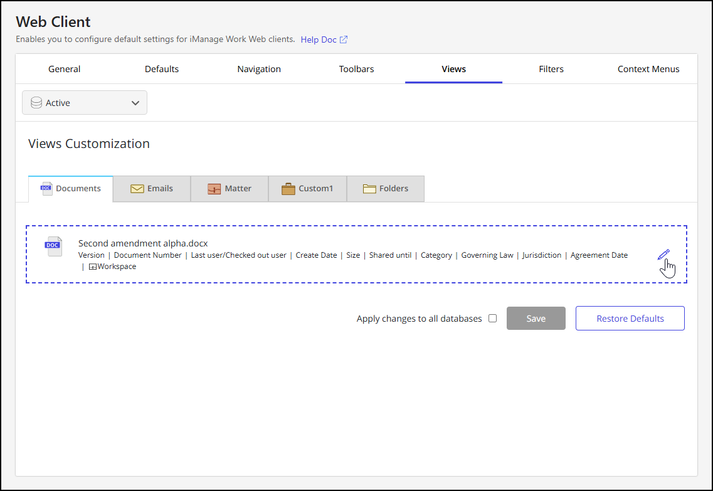Switch to the Filters tab
The height and width of the screenshot is (491, 713).
click(551, 69)
